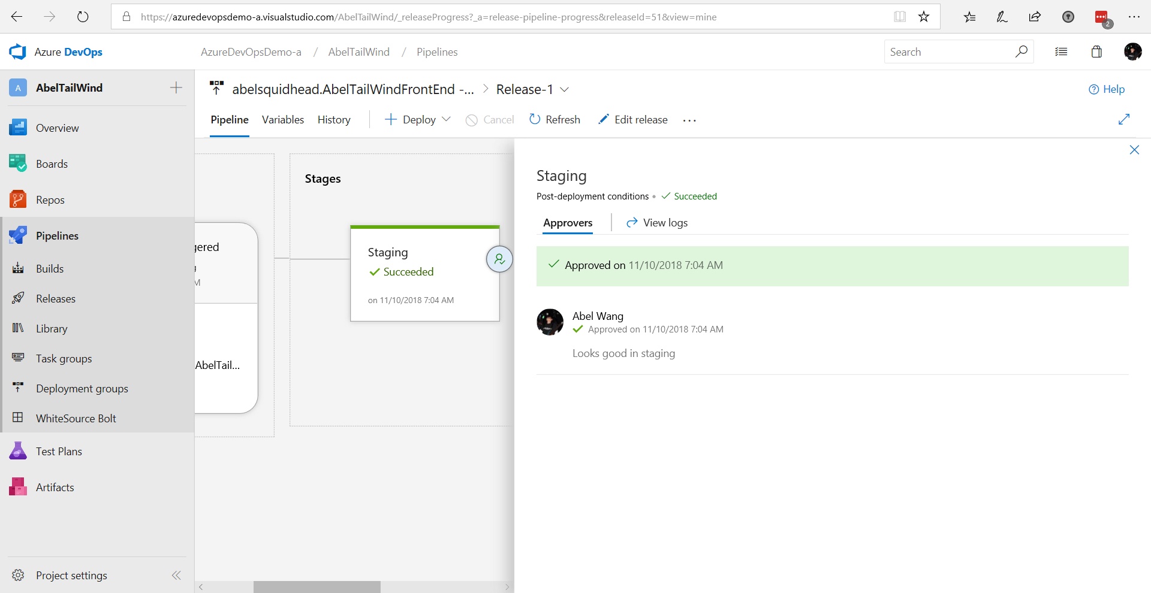The width and height of the screenshot is (1151, 593).
Task: Toggle full screen with expand arrows icon
Action: (x=1124, y=119)
